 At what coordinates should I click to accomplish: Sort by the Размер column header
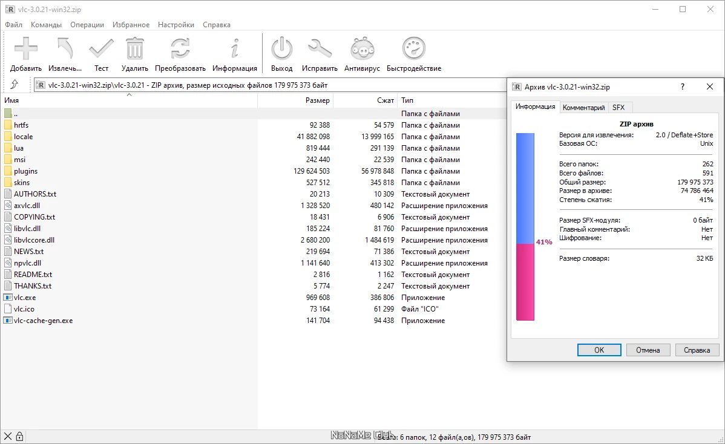[x=295, y=100]
